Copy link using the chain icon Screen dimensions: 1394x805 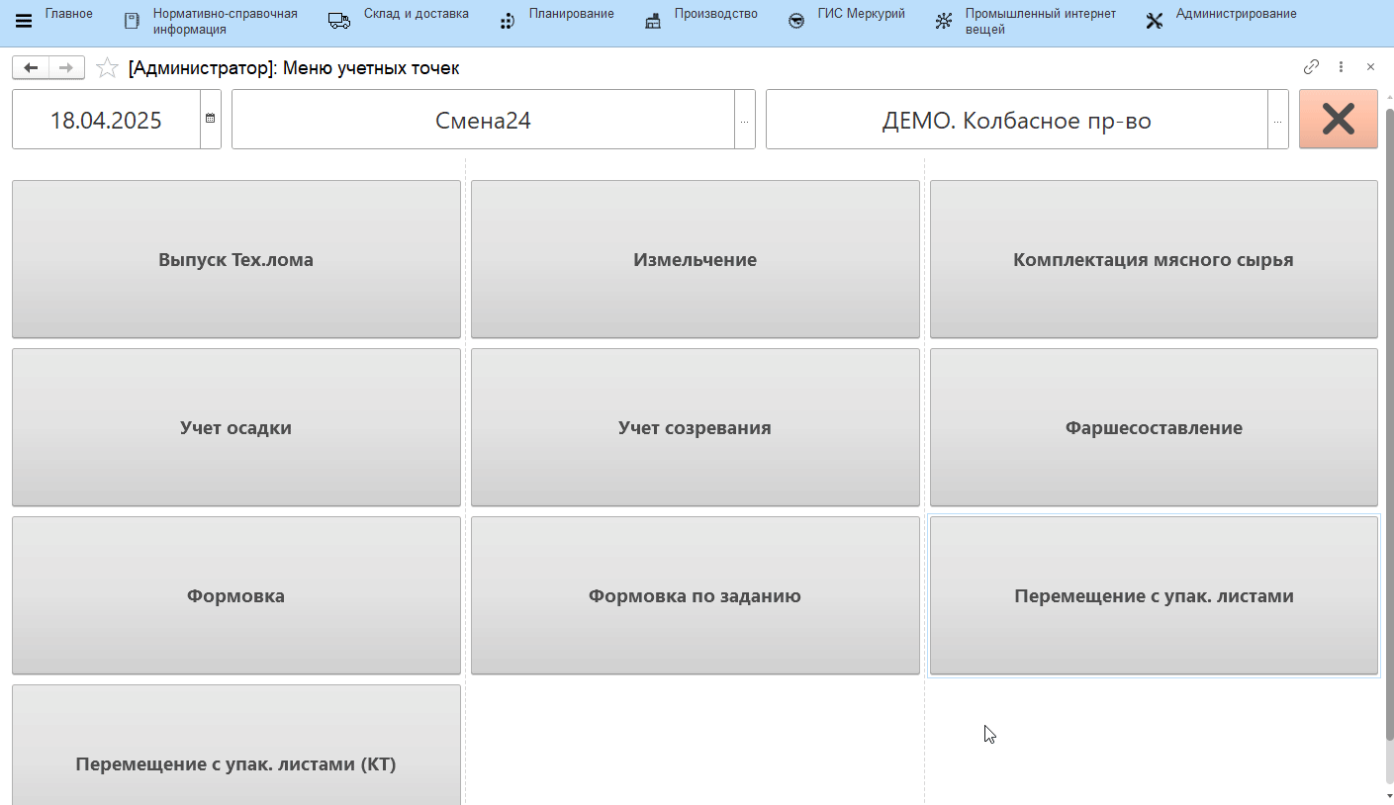click(1311, 67)
